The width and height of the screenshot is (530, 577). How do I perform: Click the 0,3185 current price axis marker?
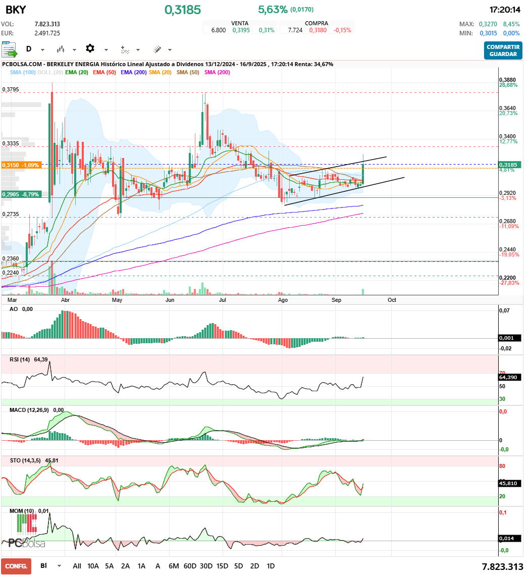[510, 165]
